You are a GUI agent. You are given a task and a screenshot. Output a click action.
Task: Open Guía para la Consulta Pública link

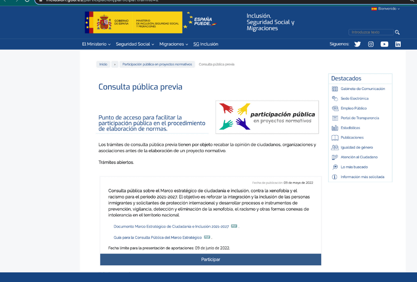[158, 237]
